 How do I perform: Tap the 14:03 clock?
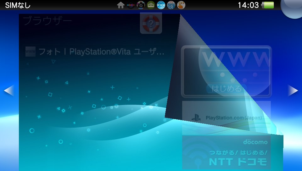coord(248,5)
